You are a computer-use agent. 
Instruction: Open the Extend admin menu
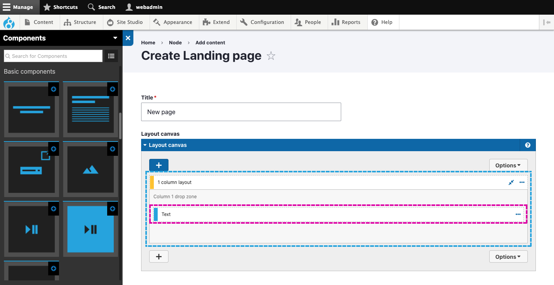216,22
